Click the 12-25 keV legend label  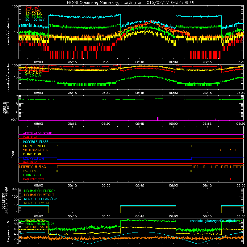coord(34,14)
